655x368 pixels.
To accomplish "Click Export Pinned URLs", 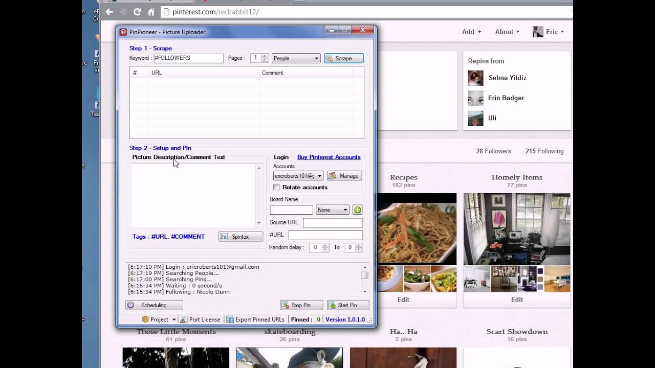I will pyautogui.click(x=255, y=319).
